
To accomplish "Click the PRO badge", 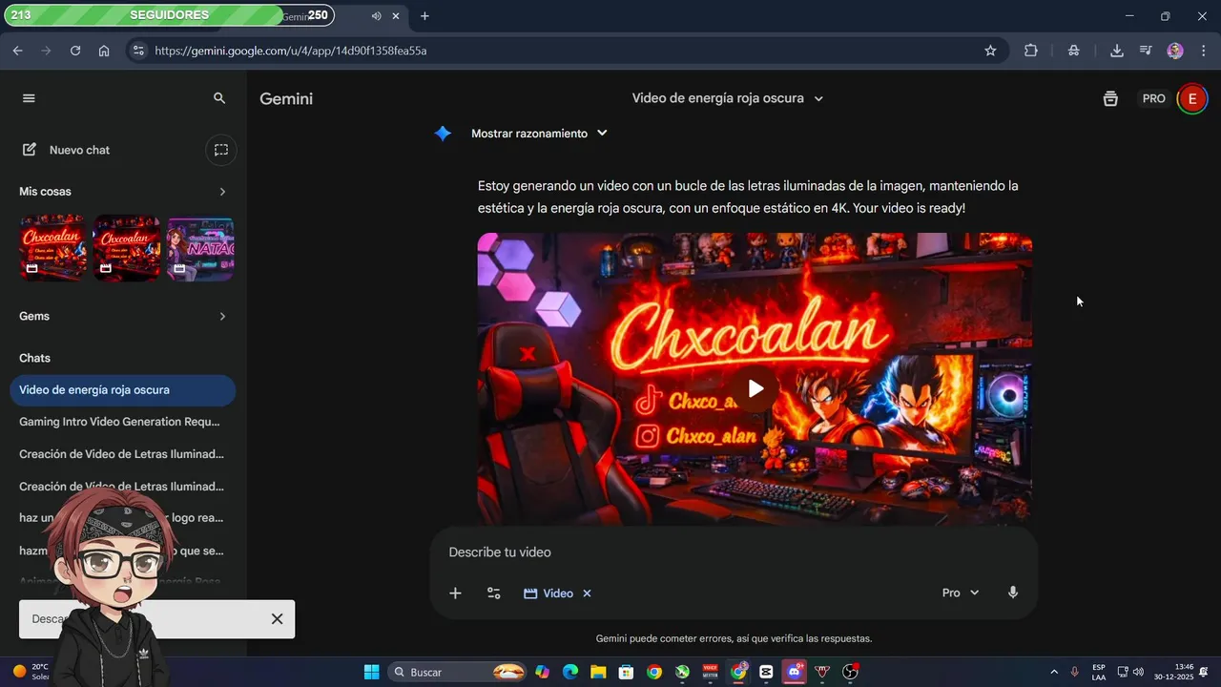I will click(1154, 99).
